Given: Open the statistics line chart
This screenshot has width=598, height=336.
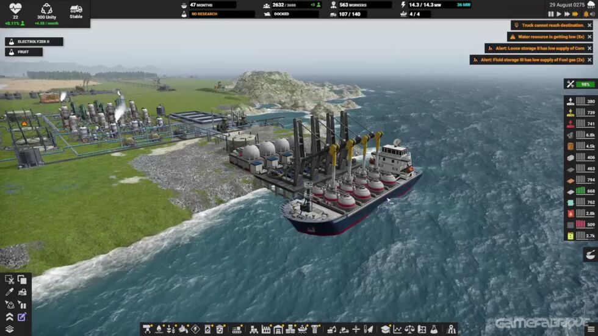Looking at the screenshot, I should pos(397,329).
